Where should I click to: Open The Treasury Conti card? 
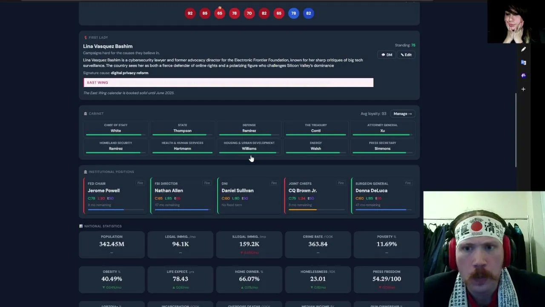316,130
